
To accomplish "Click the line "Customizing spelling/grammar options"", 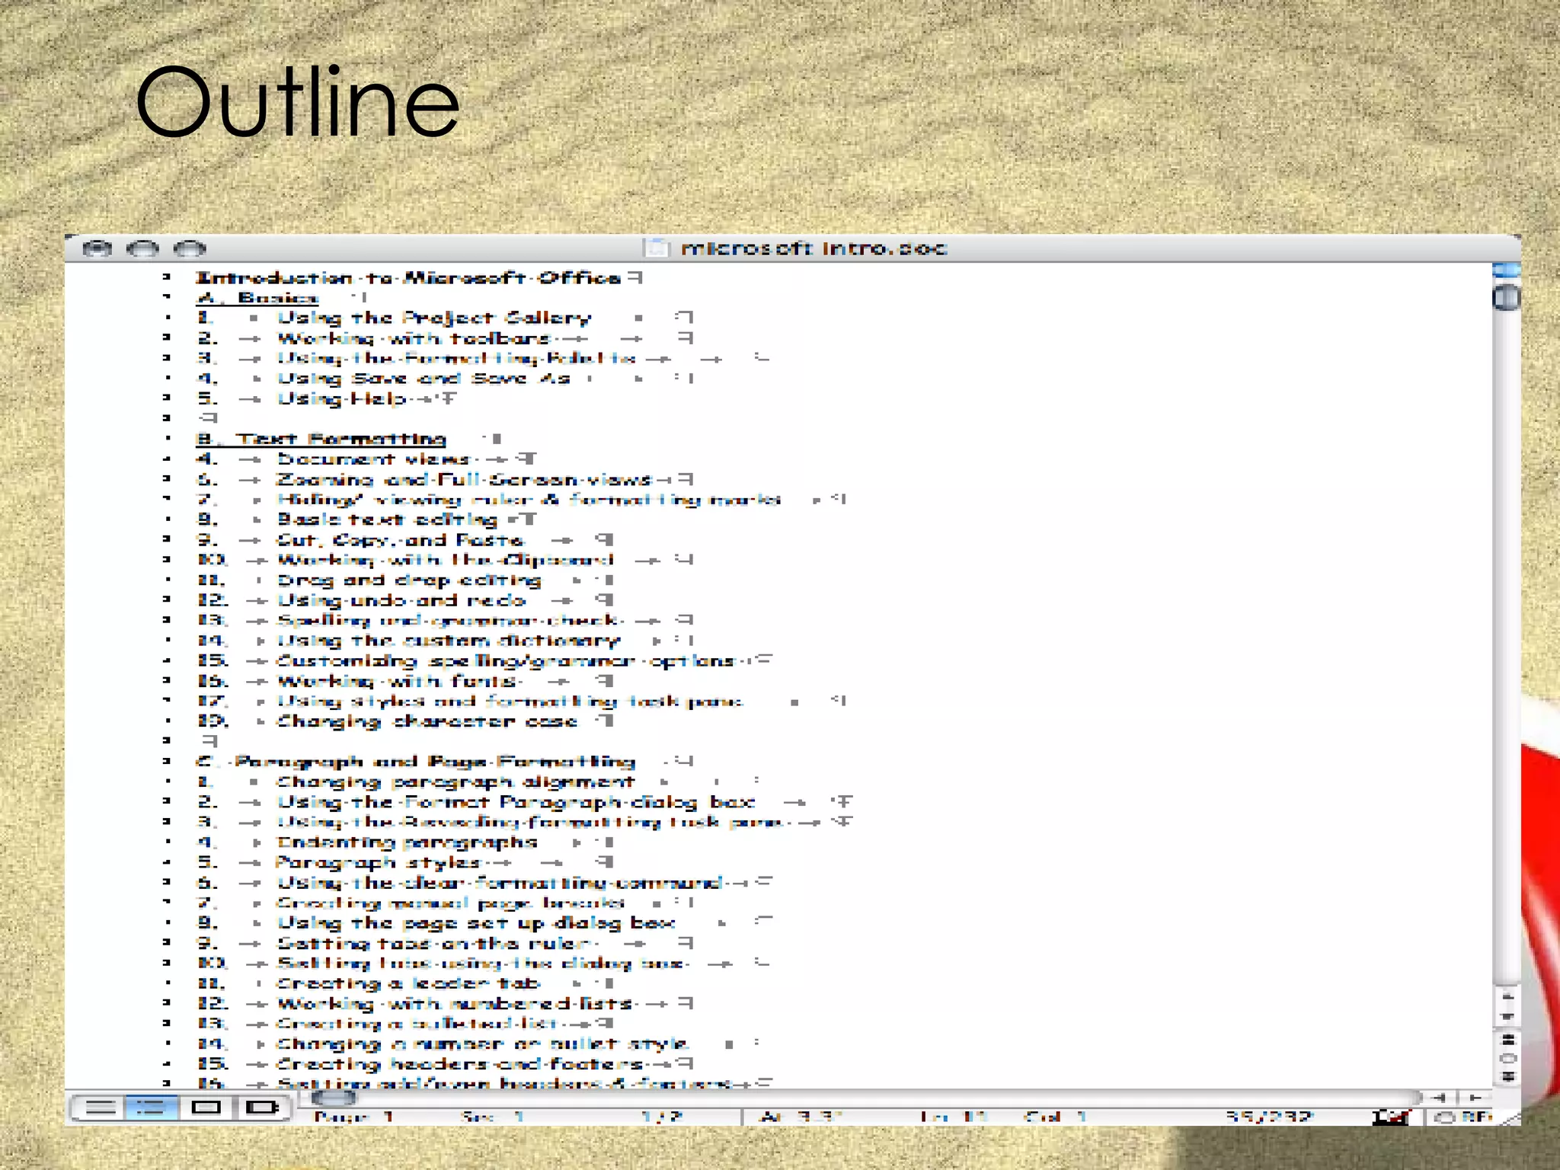I will point(505,660).
